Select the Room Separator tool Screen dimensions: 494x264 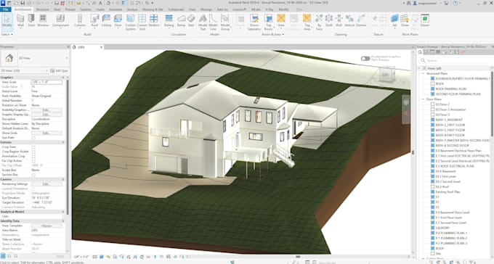(x=254, y=22)
